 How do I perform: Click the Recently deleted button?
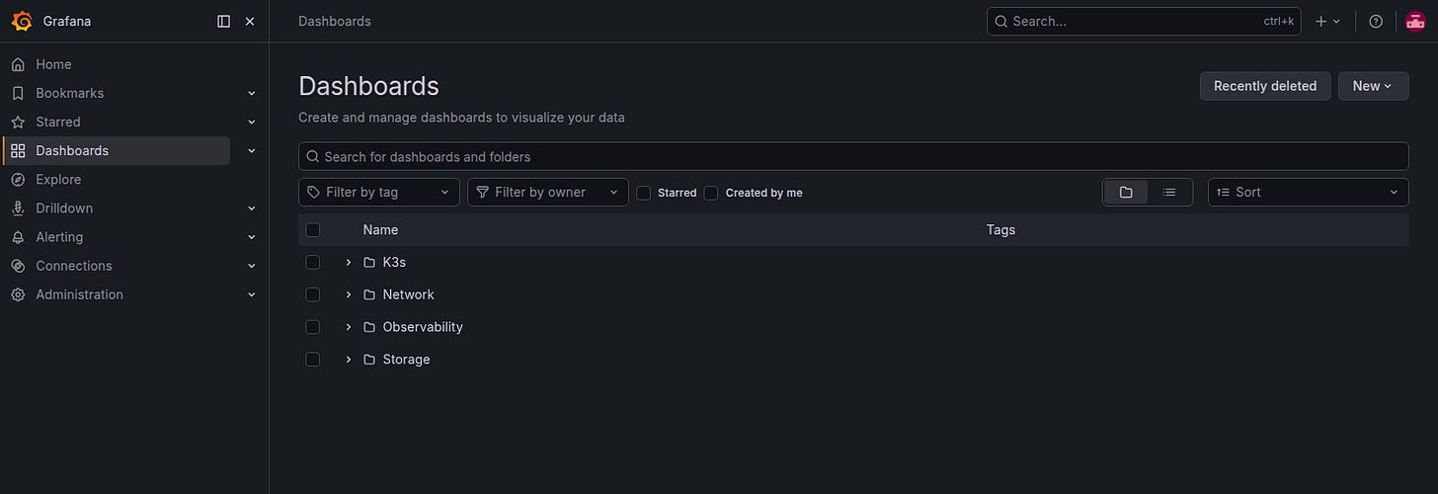[x=1265, y=86]
